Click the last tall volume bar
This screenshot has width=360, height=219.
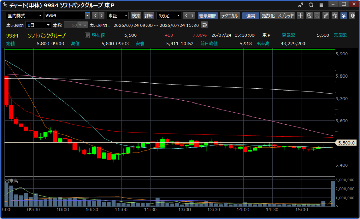coord(333,194)
